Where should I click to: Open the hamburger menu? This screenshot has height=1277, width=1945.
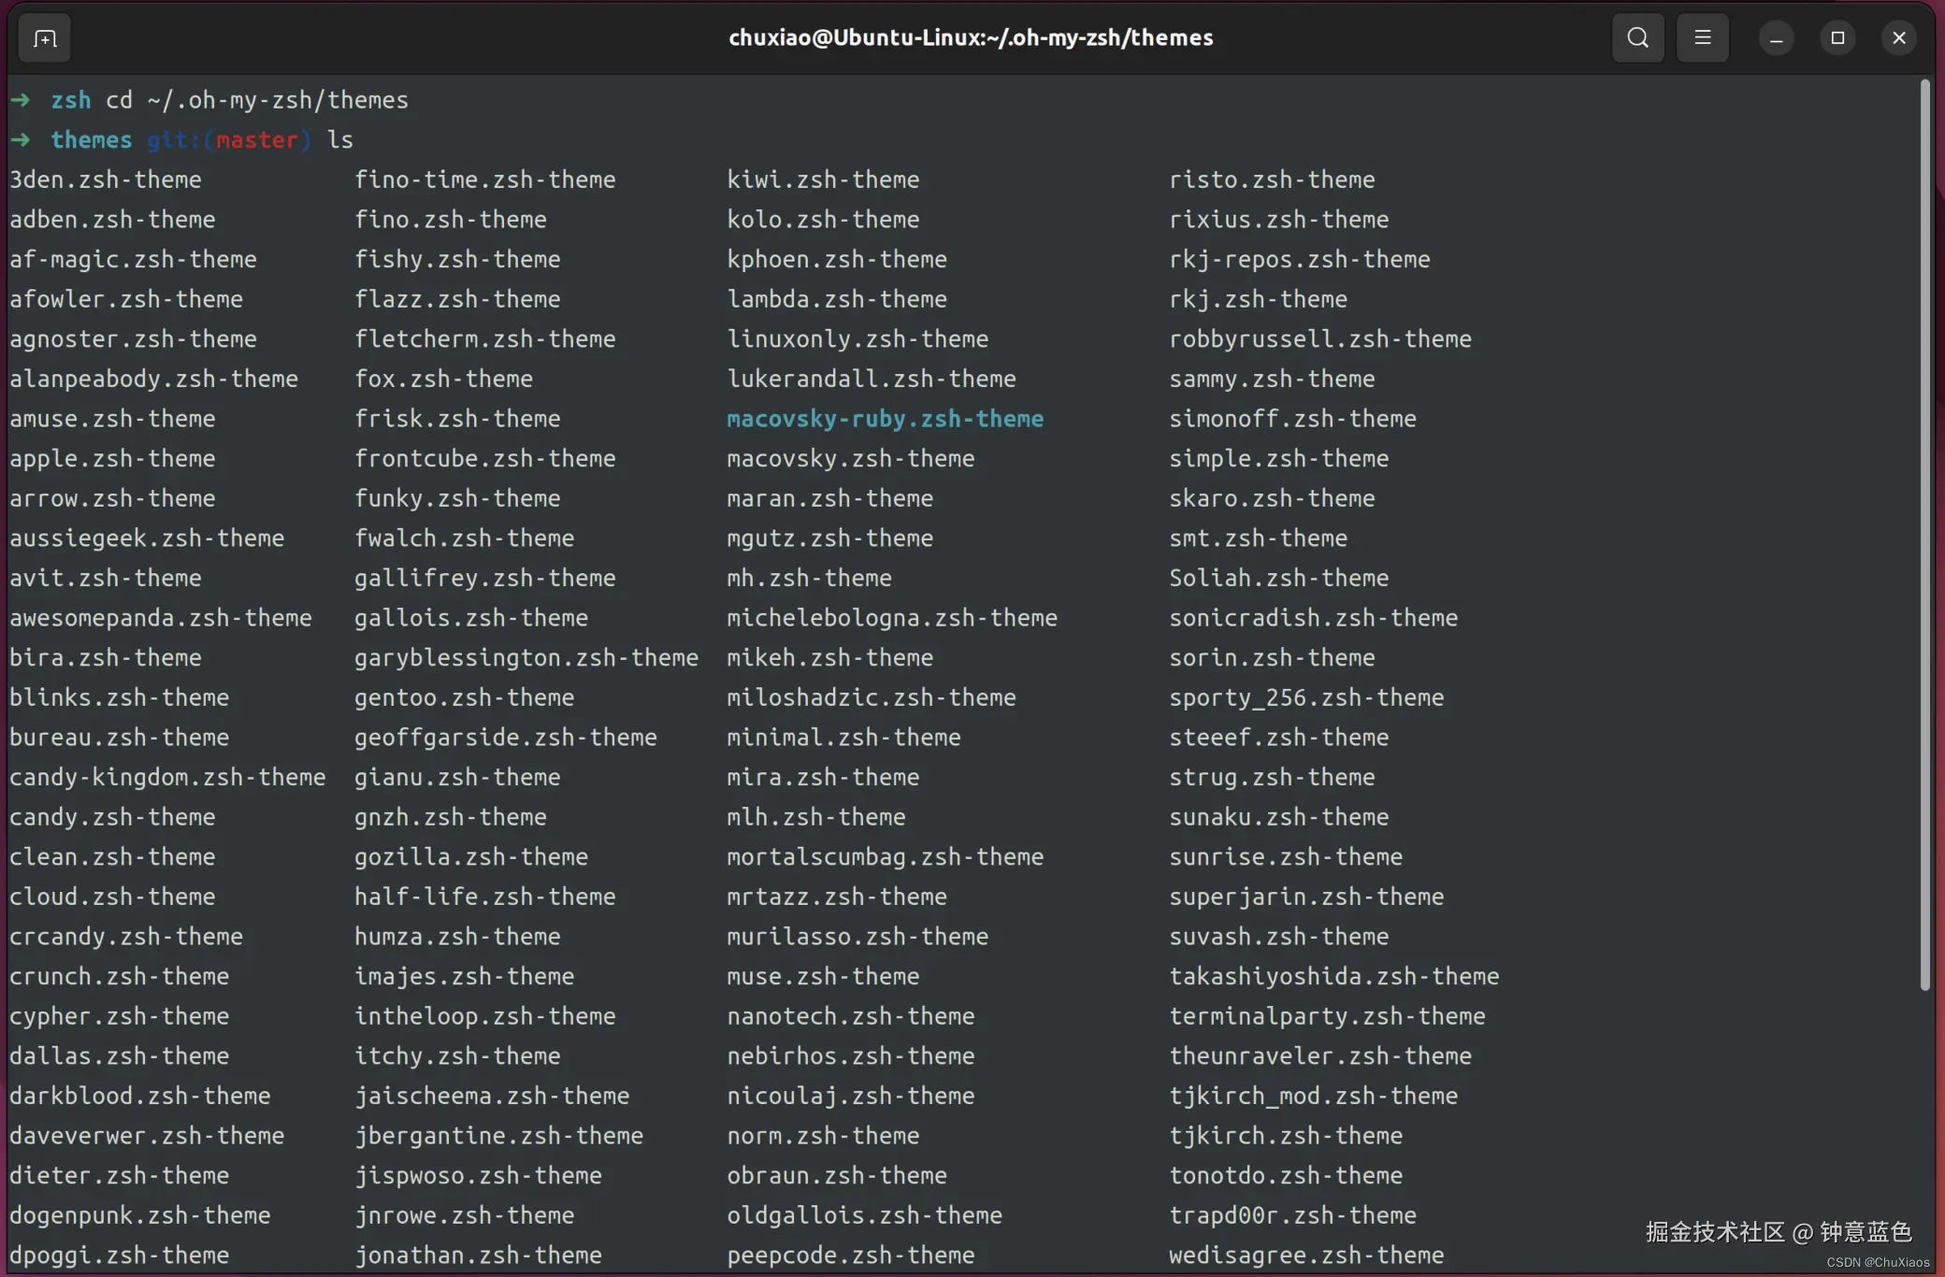click(x=1702, y=38)
